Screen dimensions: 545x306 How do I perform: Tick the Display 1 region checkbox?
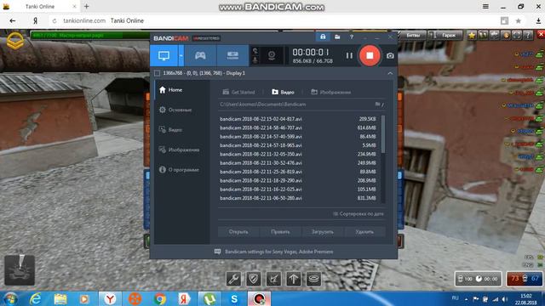tap(157, 73)
